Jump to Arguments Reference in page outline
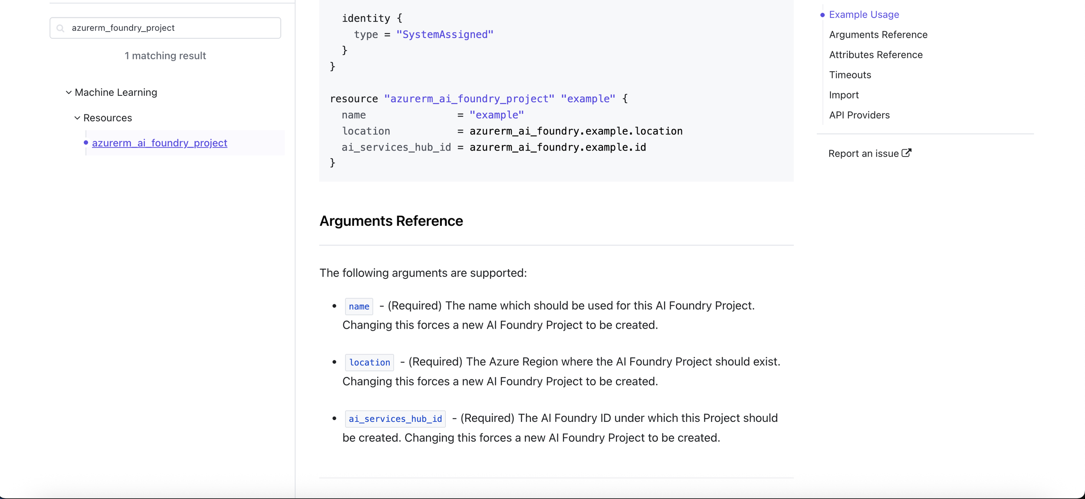 click(878, 35)
